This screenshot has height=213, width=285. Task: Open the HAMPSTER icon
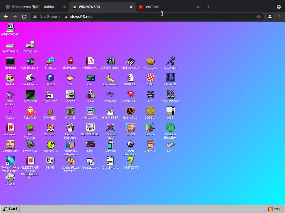coord(110,113)
